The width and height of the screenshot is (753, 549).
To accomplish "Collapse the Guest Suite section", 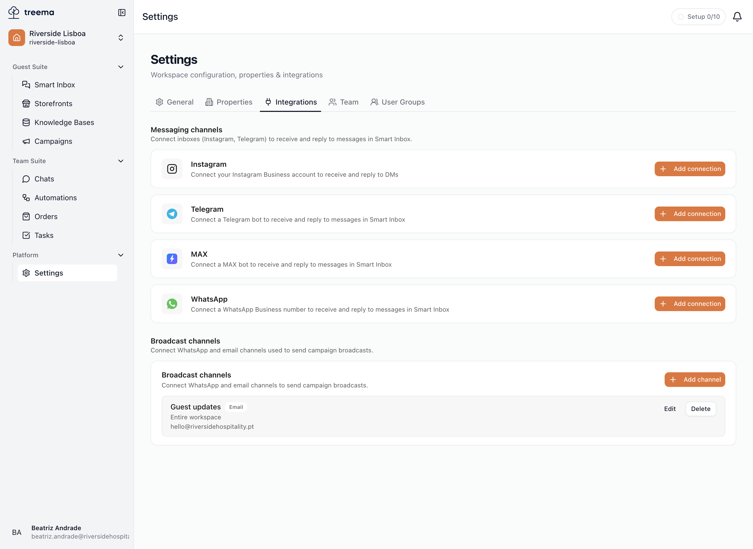I will 121,67.
